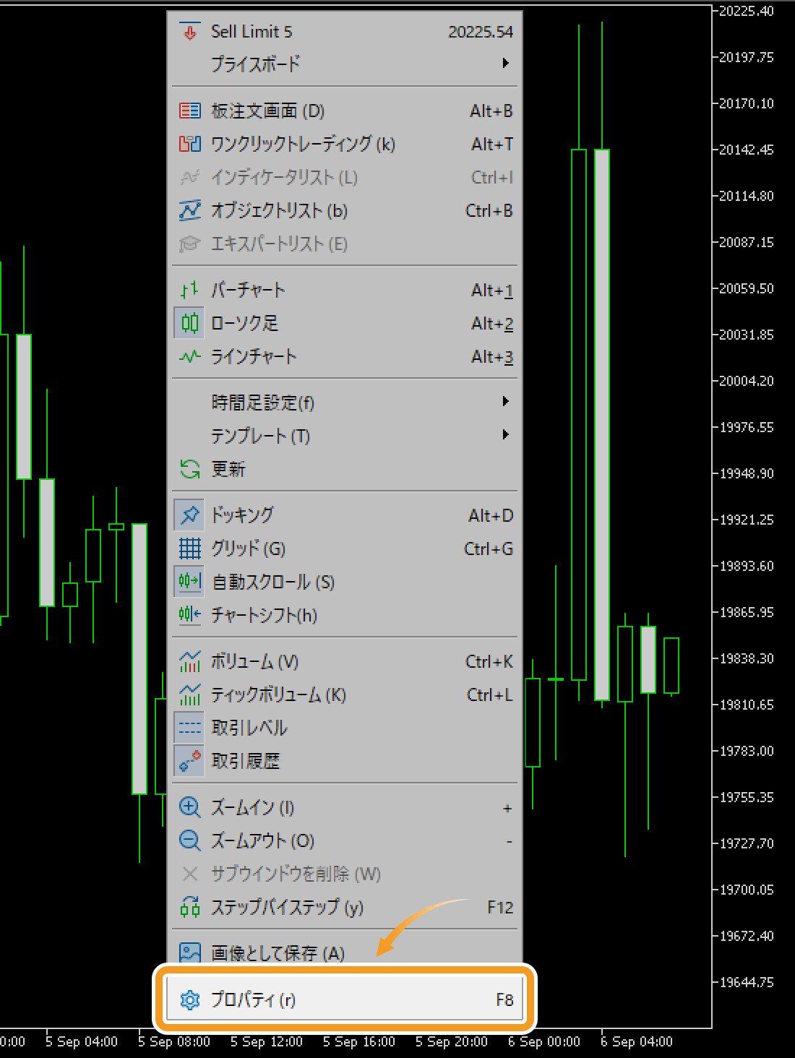The width and height of the screenshot is (795, 1058).
Task: Toggle the ドッキング pin icon
Action: (190, 515)
